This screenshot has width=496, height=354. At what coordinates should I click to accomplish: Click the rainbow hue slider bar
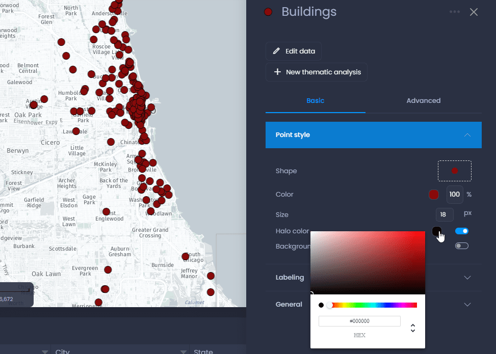373,305
